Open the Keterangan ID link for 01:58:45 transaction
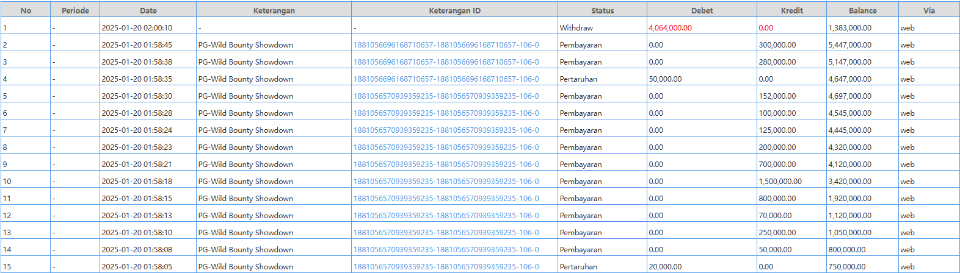960x273 pixels. coord(446,45)
